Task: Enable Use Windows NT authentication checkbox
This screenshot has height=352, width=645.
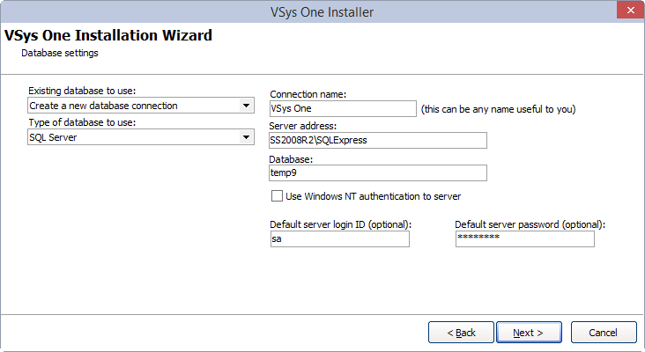Action: pos(277,196)
